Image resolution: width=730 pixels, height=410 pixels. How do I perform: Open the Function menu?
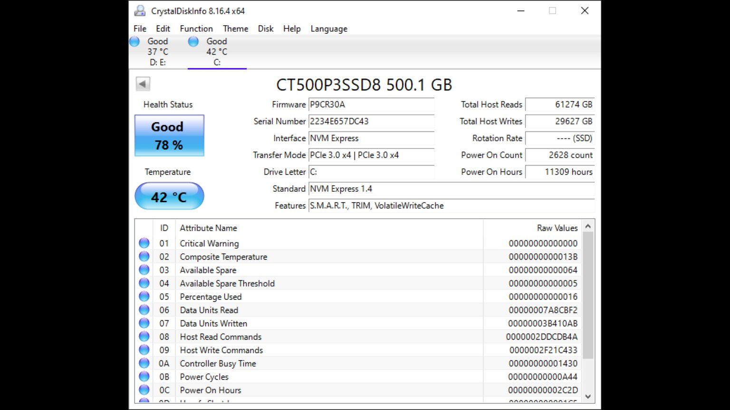point(196,28)
